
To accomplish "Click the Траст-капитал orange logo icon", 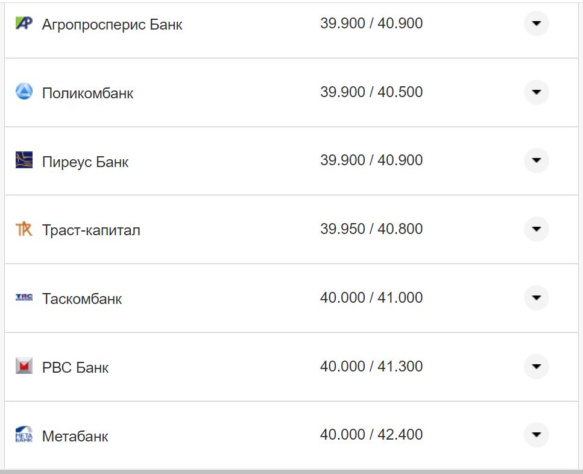I will click(x=24, y=229).
